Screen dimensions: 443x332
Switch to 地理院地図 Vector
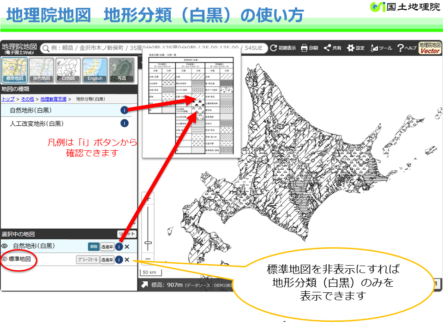pyautogui.click(x=430, y=48)
